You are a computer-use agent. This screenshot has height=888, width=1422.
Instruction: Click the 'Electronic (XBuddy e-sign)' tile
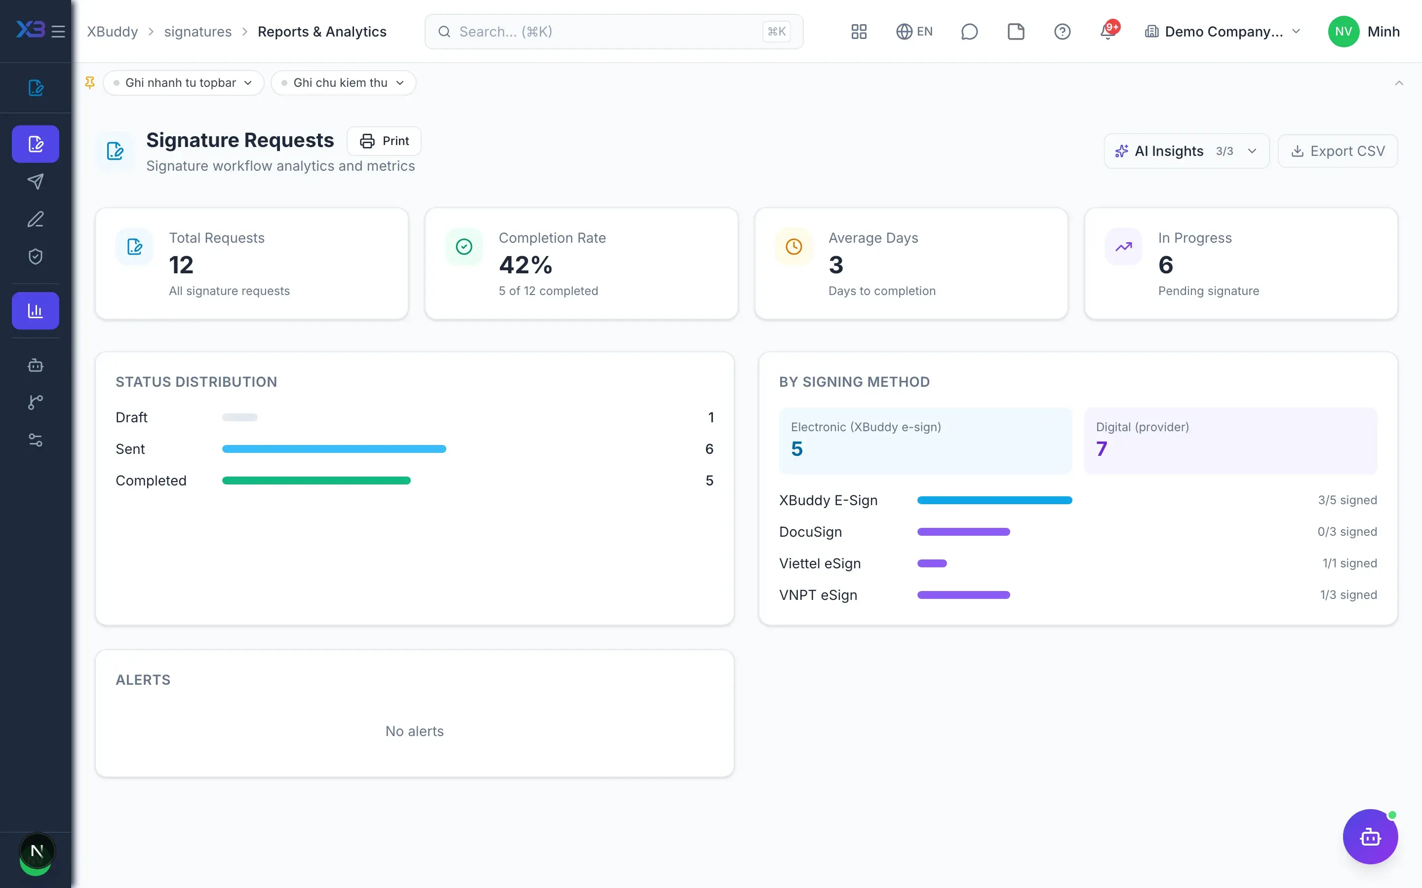tap(925, 441)
